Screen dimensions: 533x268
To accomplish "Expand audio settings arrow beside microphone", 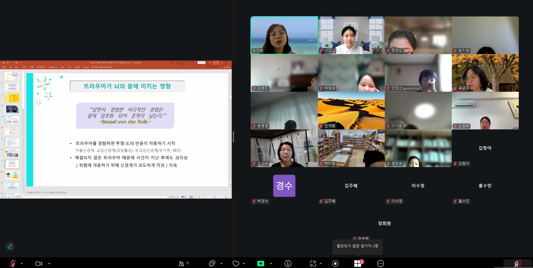I will point(22,263).
